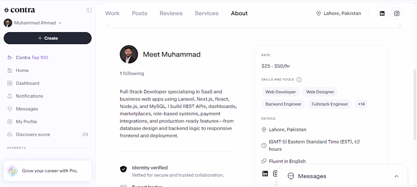Click the timezone clock icon
Image resolution: width=417 pixels, height=187 pixels.
[x=264, y=146]
